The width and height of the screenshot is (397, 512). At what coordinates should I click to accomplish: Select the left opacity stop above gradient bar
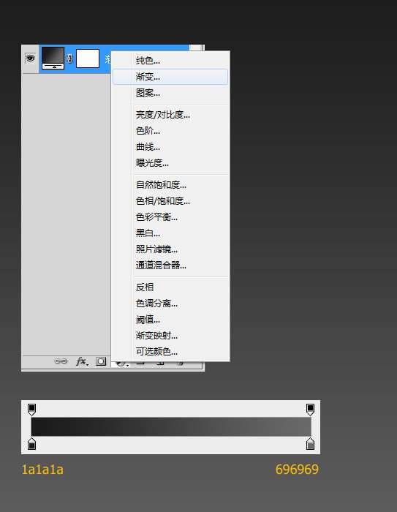point(31,410)
